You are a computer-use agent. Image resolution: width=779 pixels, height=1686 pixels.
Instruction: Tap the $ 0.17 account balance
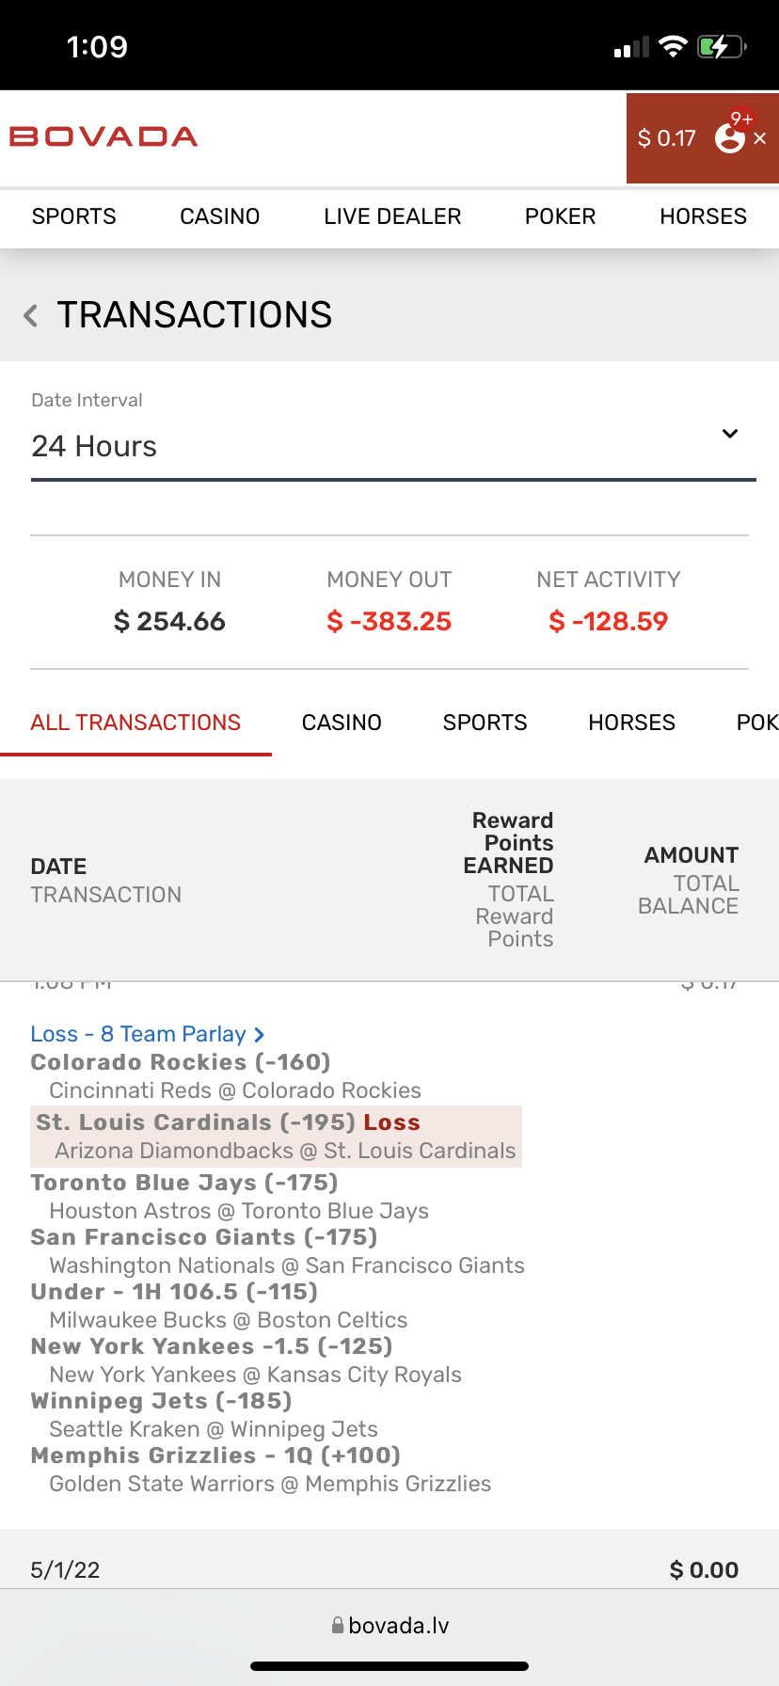pyautogui.click(x=666, y=139)
